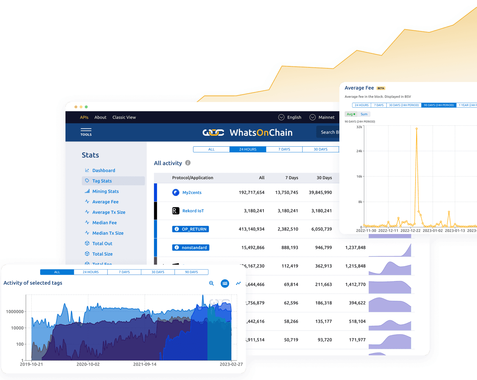This screenshot has height=380, width=477.
Task: Select Avg toggle in Average Fee panel
Action: click(351, 114)
